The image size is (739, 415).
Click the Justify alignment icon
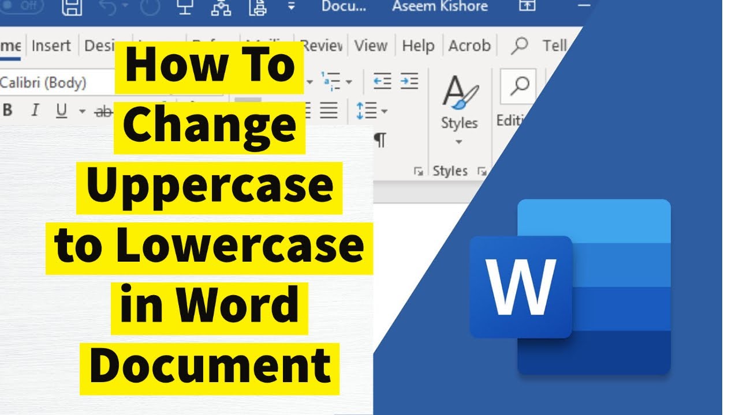coord(329,110)
